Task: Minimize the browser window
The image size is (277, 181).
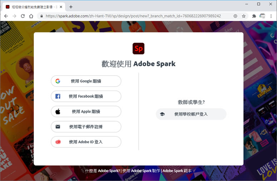Action: click(x=247, y=4)
